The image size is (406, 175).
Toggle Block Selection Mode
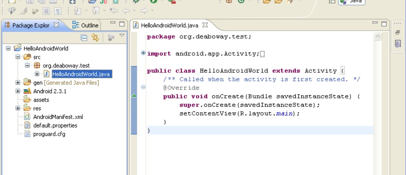click(x=46, y=11)
